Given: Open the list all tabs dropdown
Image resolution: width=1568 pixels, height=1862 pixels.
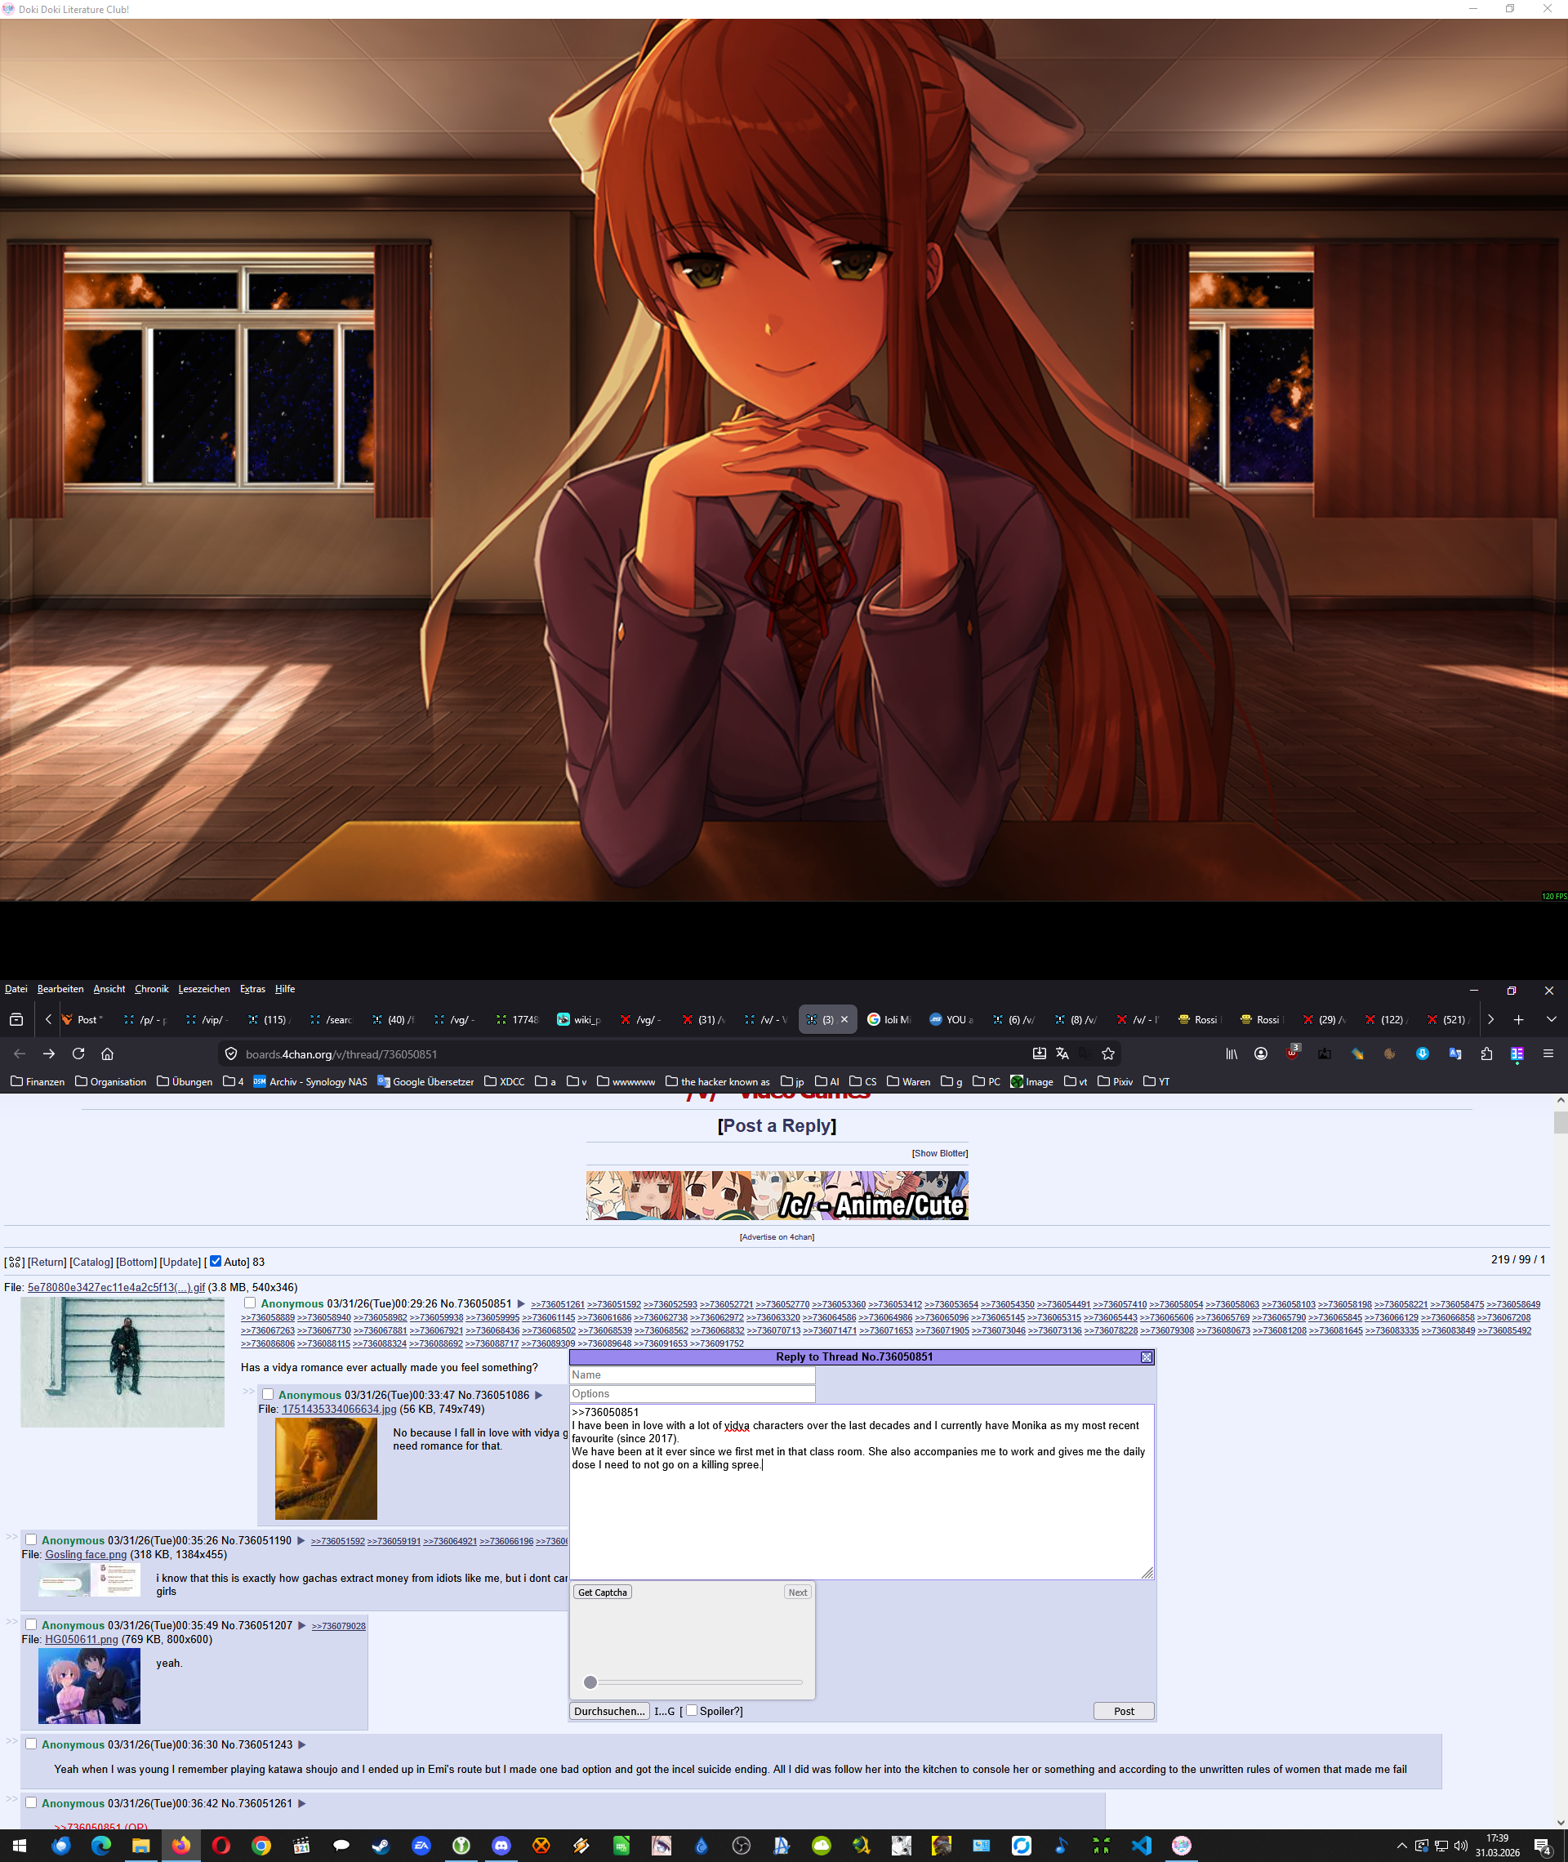Looking at the screenshot, I should tap(1550, 1019).
